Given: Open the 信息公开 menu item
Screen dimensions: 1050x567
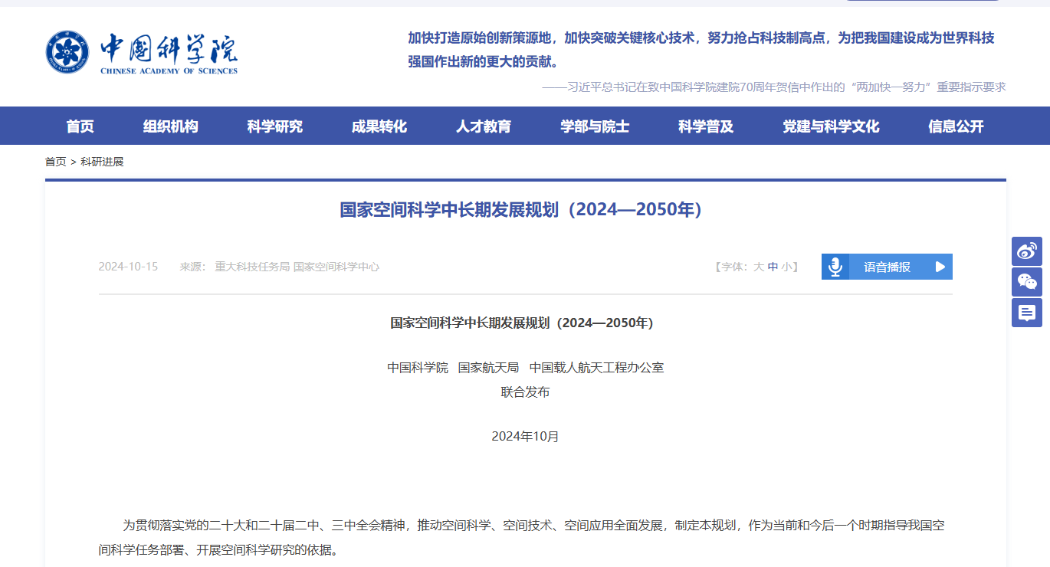Looking at the screenshot, I should (956, 126).
